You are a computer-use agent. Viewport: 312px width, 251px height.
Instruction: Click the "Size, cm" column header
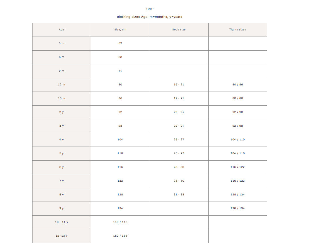point(120,30)
